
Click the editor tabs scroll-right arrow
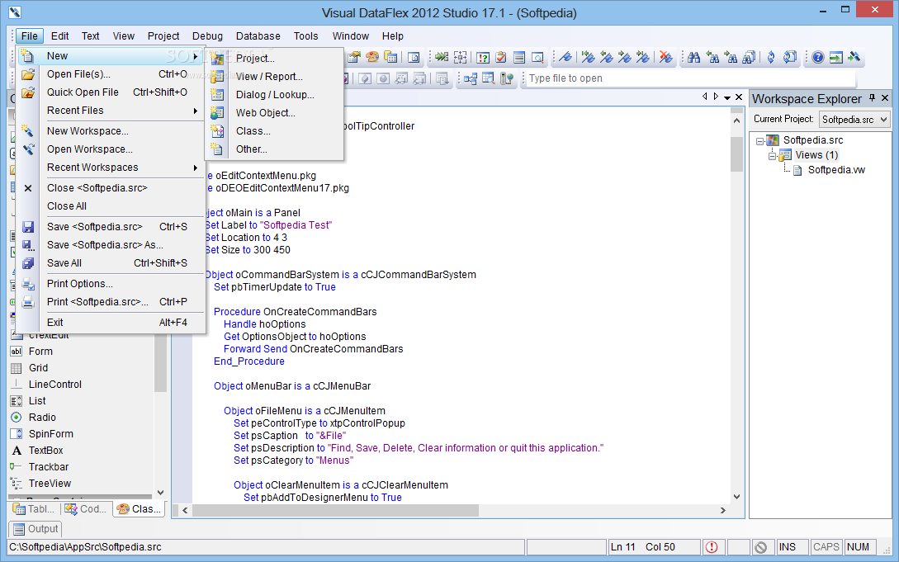pos(716,97)
